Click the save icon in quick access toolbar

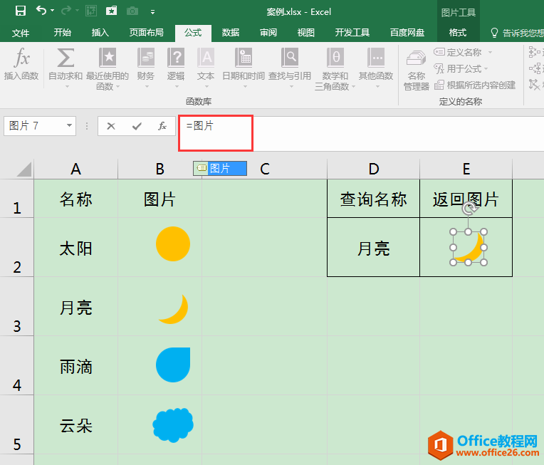[x=20, y=11]
